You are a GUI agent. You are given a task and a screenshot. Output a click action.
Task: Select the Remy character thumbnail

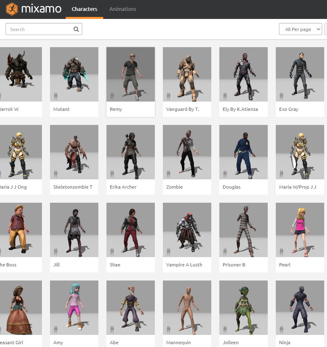pos(131,74)
